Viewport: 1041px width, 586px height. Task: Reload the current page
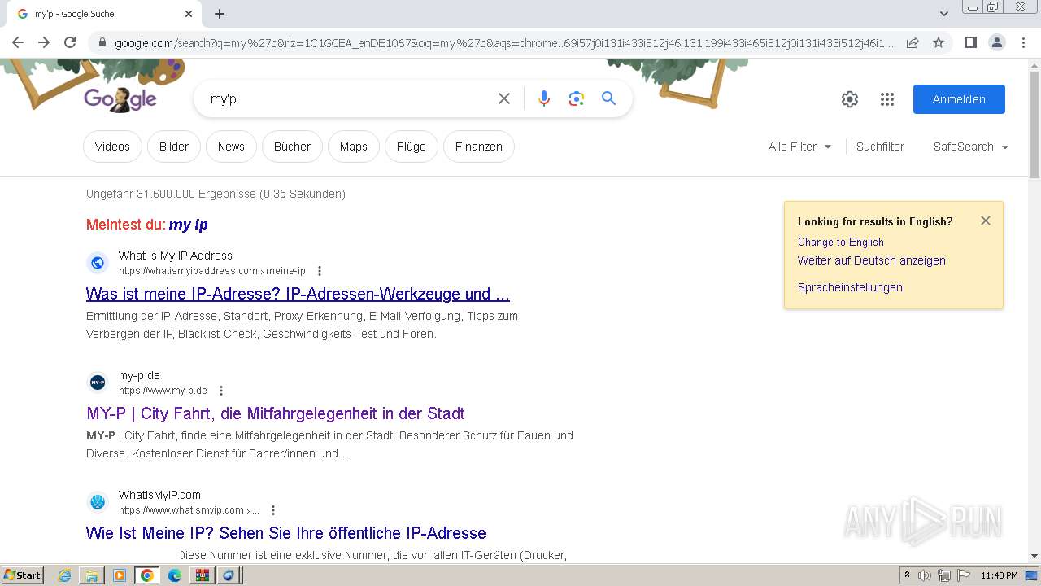click(70, 42)
